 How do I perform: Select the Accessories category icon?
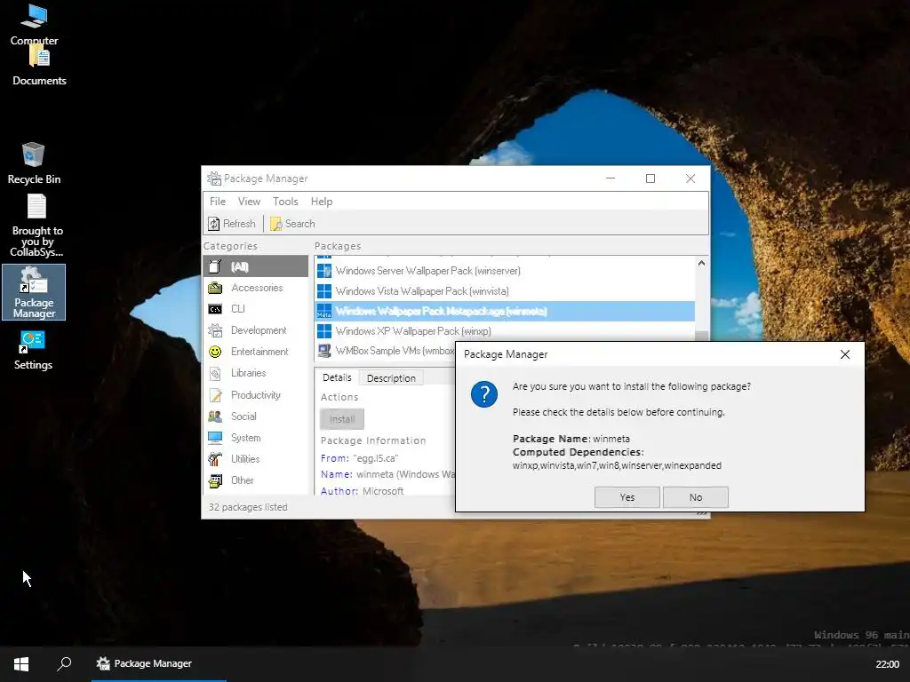click(x=215, y=288)
